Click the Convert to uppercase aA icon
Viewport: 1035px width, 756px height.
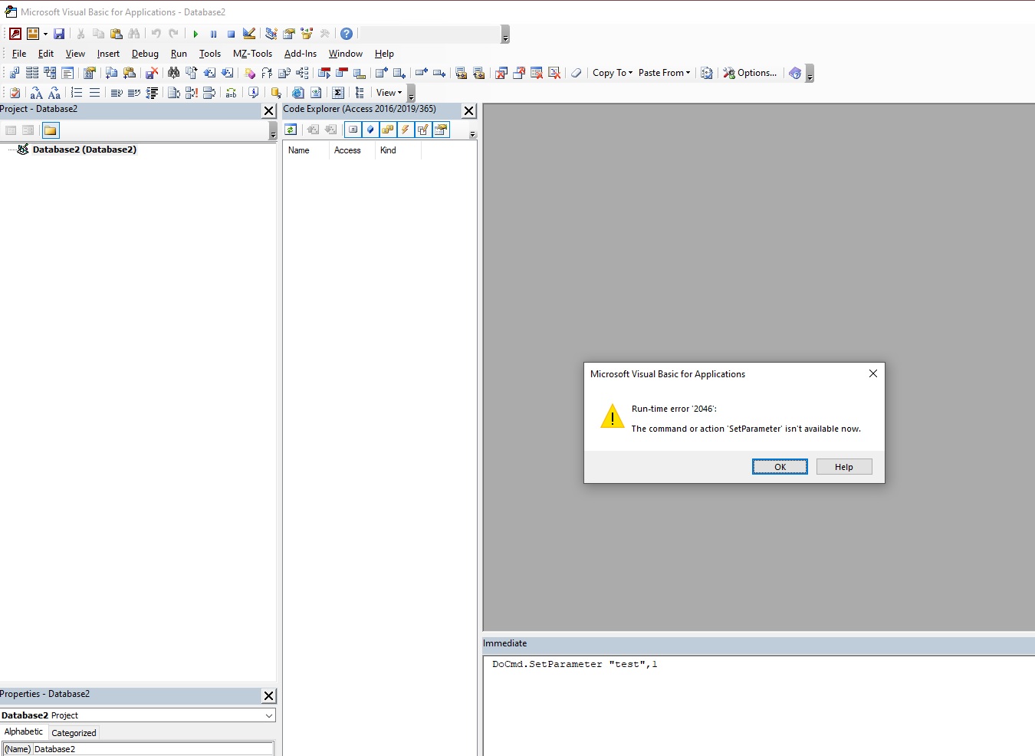[x=36, y=93]
